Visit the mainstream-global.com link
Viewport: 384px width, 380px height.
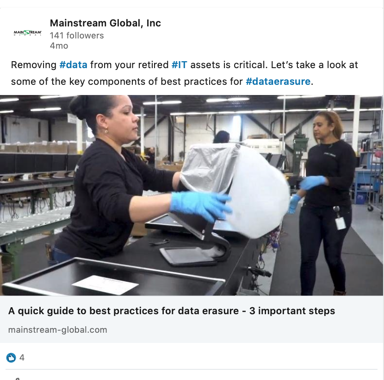click(x=57, y=329)
